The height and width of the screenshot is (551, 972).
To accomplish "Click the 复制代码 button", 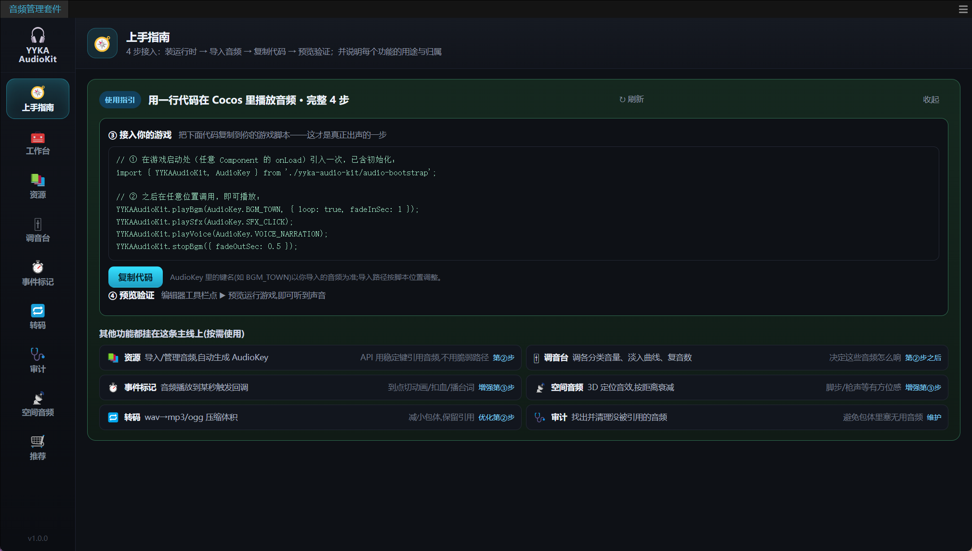I will pyautogui.click(x=135, y=277).
